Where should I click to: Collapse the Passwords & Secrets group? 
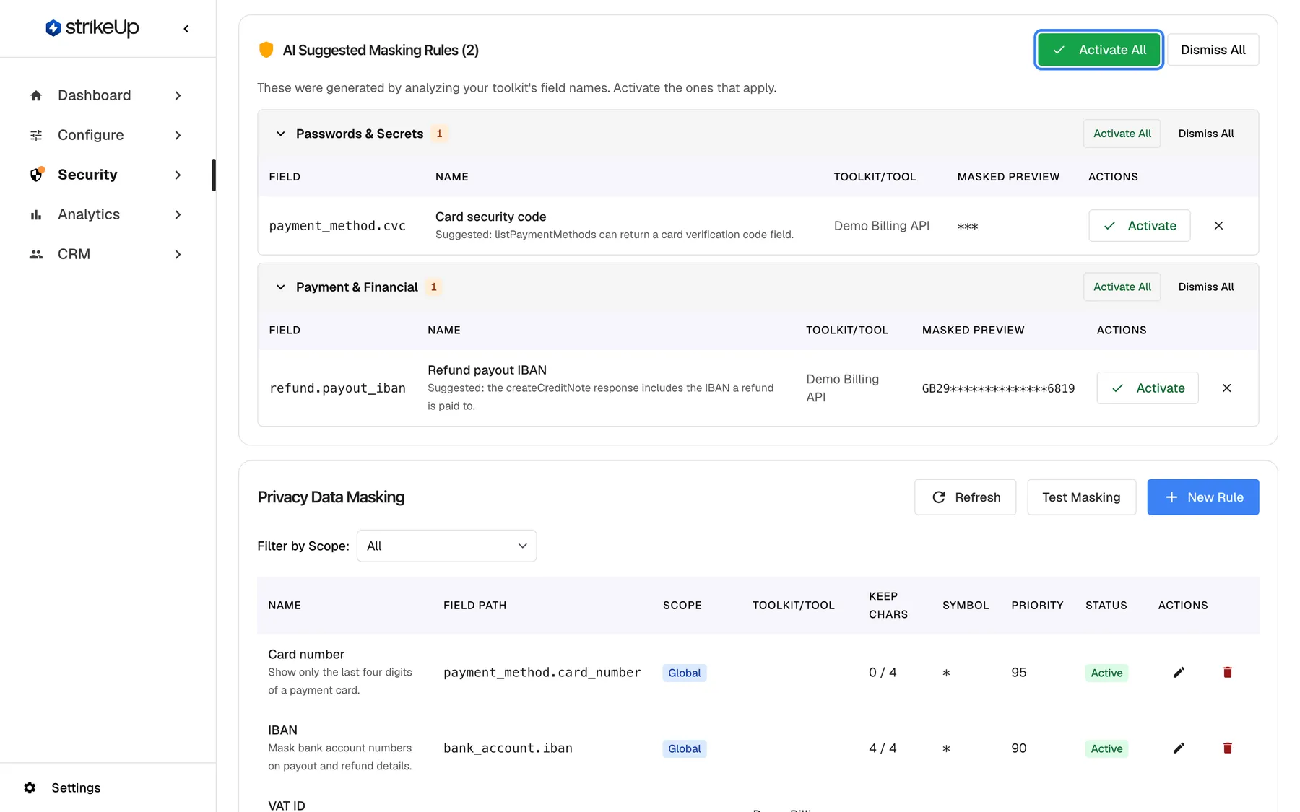tap(281, 134)
